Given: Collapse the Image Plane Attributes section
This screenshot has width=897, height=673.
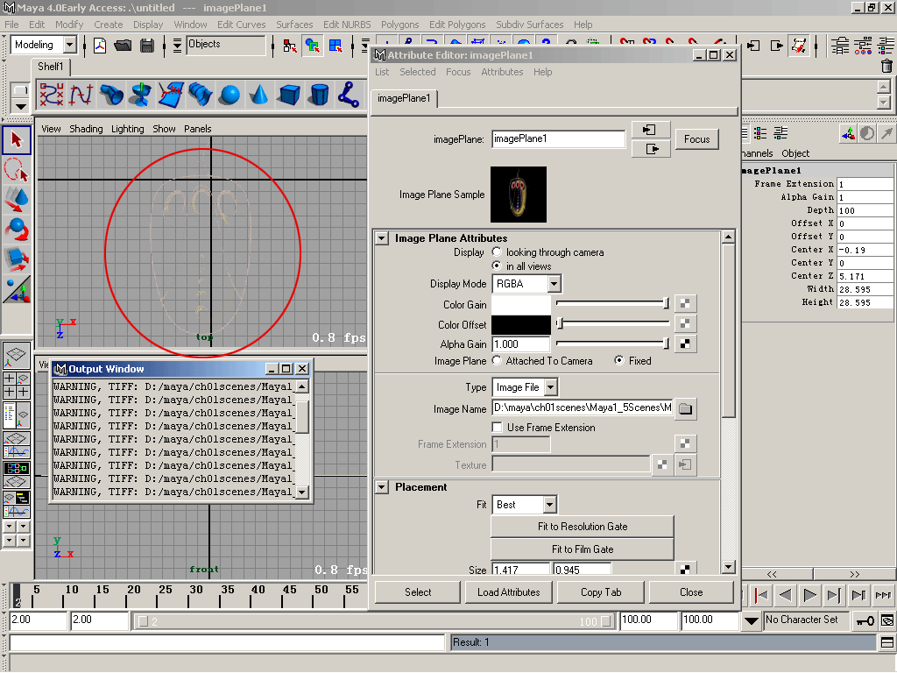Looking at the screenshot, I should (382, 238).
